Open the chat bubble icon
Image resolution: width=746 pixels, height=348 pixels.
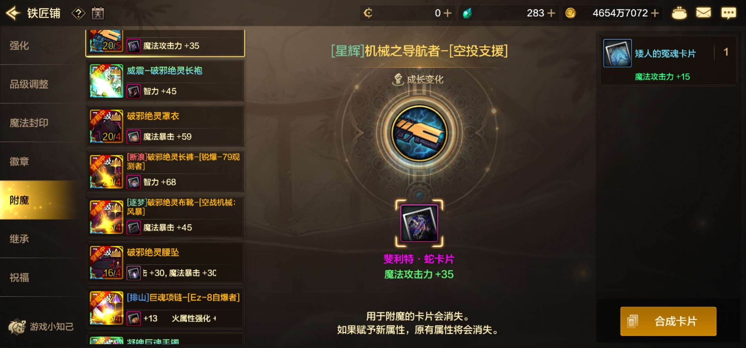click(729, 13)
